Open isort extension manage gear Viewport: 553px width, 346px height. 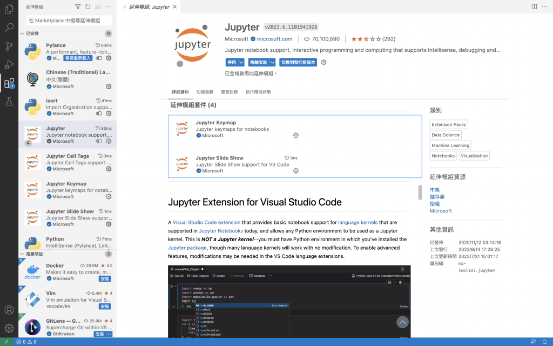pyautogui.click(x=109, y=114)
